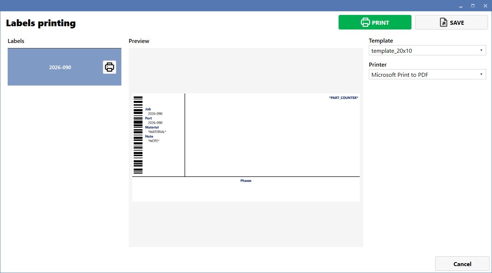Image resolution: width=492 pixels, height=273 pixels.
Task: Click the Labels section heading
Action: pyautogui.click(x=16, y=41)
